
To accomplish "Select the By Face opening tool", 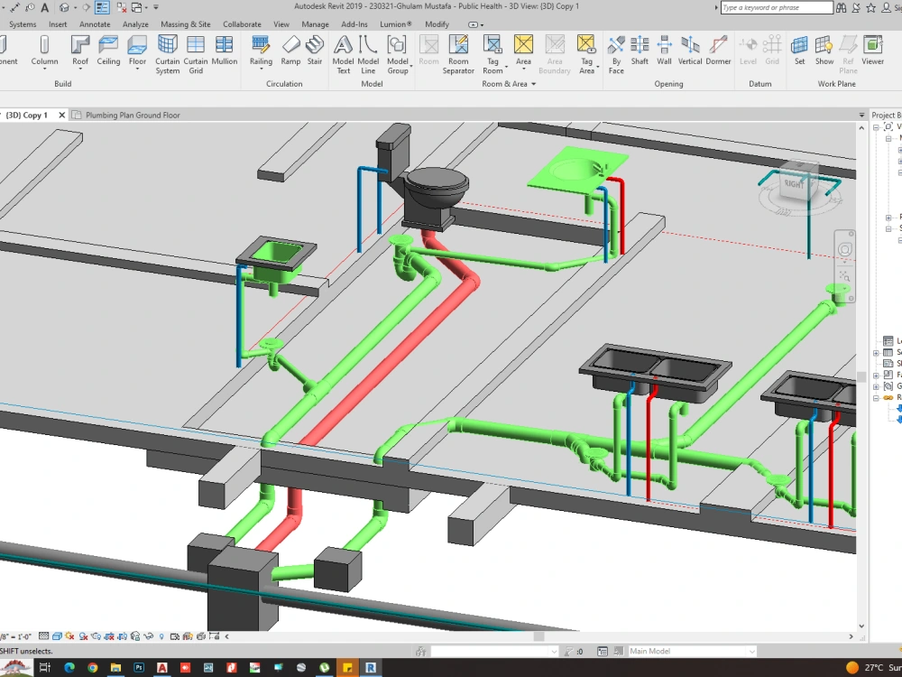I will 616,55.
